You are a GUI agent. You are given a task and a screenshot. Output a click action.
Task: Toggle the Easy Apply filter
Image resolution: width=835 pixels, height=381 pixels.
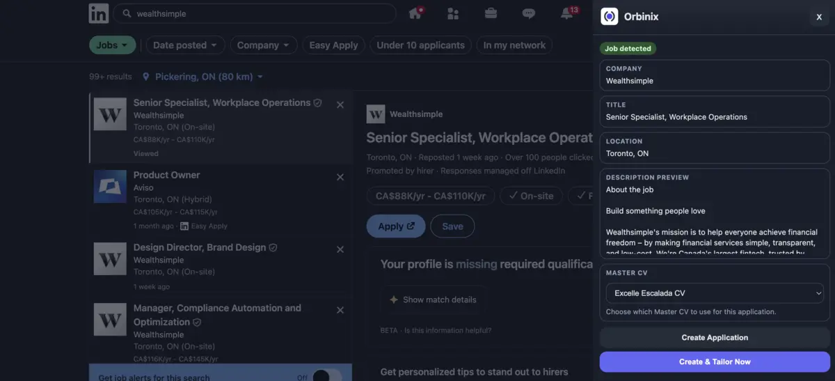pyautogui.click(x=333, y=45)
